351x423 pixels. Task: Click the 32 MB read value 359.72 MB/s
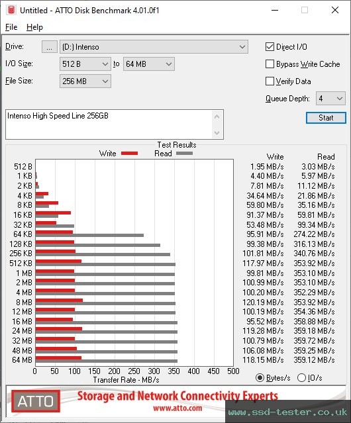pyautogui.click(x=314, y=341)
